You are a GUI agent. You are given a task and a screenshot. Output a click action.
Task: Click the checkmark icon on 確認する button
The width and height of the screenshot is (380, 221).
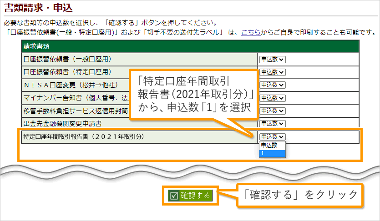pyautogui.click(x=173, y=196)
